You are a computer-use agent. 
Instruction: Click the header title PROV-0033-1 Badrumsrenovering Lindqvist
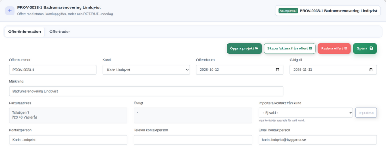coord(59,8)
